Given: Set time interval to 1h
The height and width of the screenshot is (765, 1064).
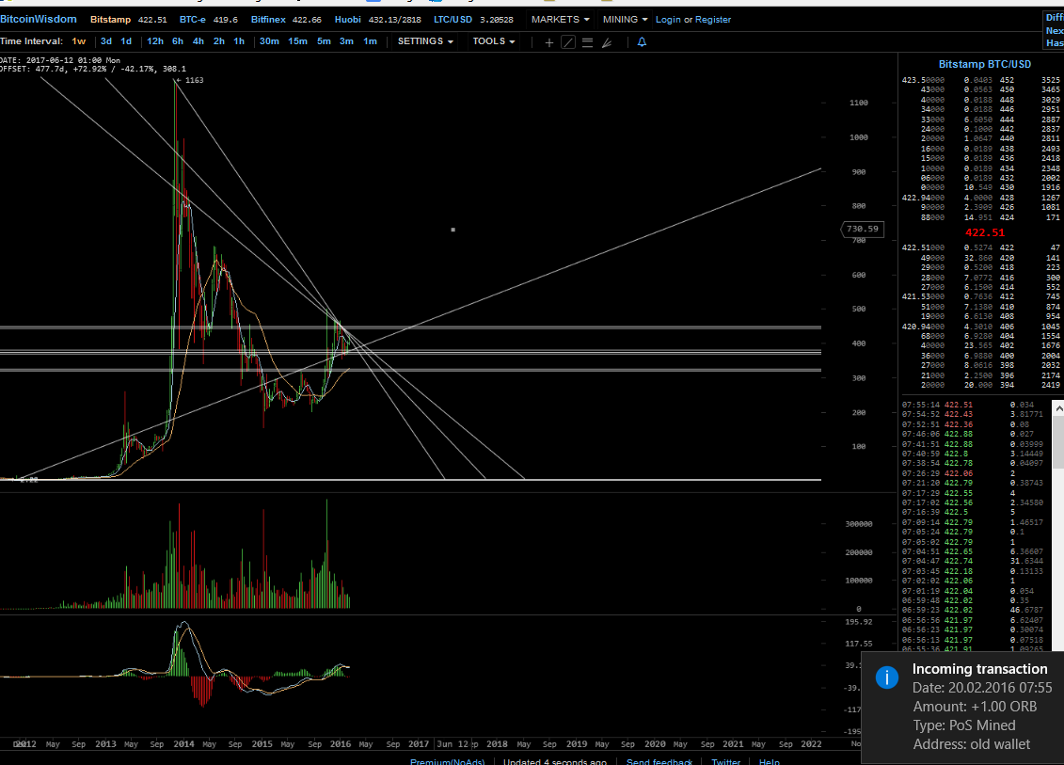Looking at the screenshot, I should coord(239,41).
